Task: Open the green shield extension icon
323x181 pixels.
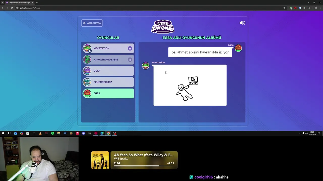Action: [291, 8]
